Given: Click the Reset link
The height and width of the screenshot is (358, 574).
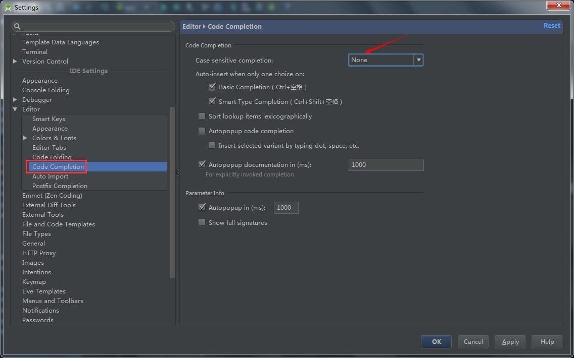Looking at the screenshot, I should pos(551,26).
